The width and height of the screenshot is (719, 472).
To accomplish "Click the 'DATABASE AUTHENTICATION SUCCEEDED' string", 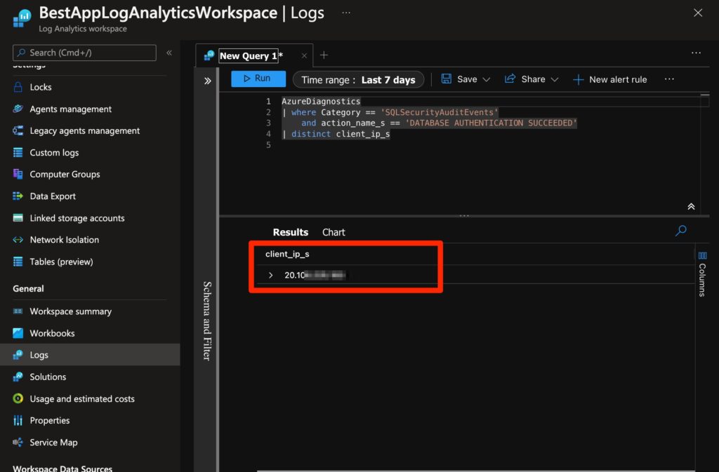I will [491, 123].
